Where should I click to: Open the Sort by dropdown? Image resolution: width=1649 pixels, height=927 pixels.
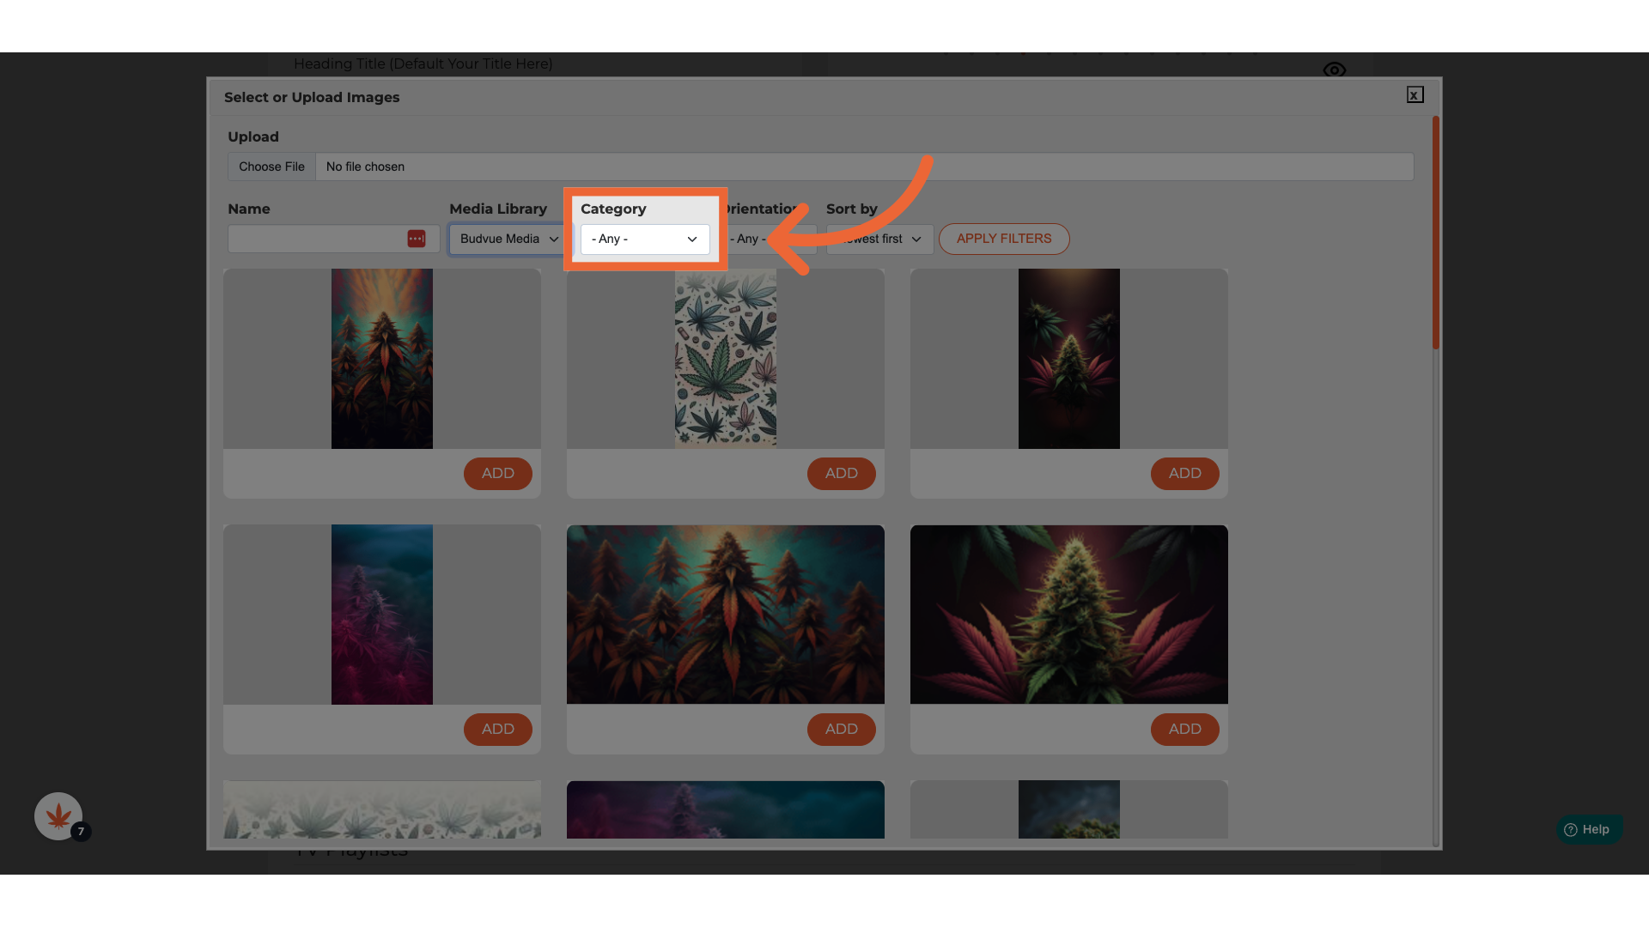pyautogui.click(x=880, y=239)
